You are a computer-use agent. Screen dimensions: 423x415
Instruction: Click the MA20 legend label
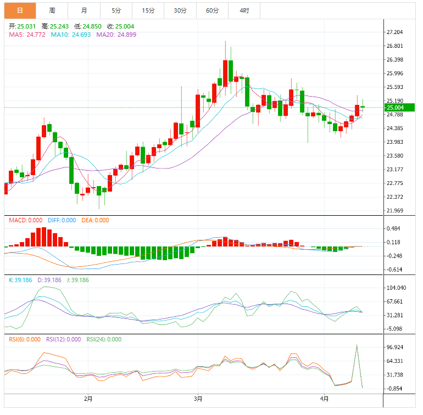click(x=116, y=35)
